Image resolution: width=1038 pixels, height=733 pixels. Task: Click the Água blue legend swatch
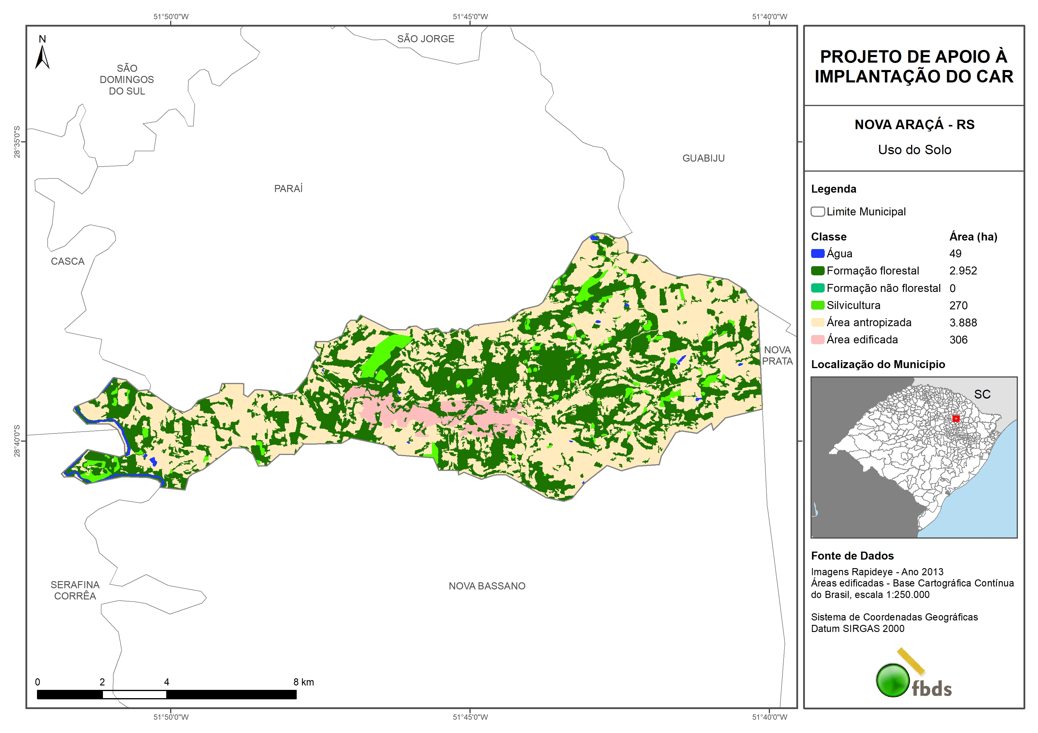click(x=817, y=254)
